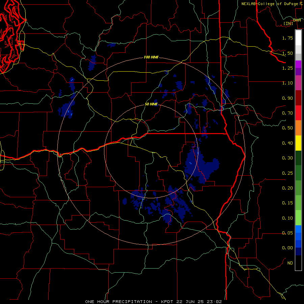Select the 0.90 legend value
This screenshot has width=304, height=304.
point(287,98)
